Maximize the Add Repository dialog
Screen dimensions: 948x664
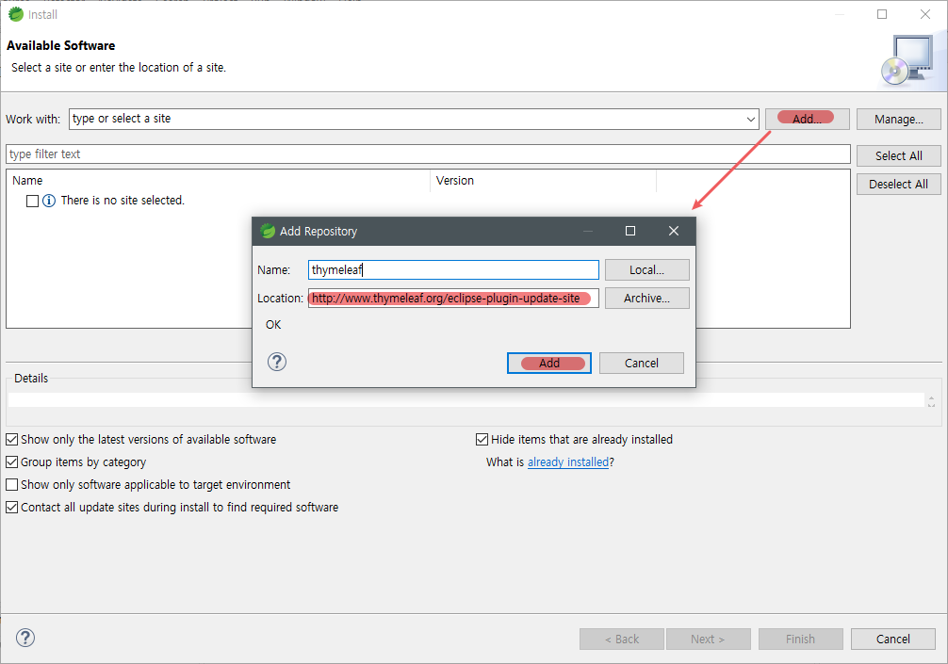[630, 231]
